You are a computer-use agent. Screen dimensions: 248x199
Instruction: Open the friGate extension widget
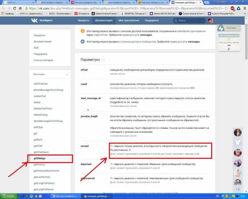pyautogui.click(x=229, y=28)
